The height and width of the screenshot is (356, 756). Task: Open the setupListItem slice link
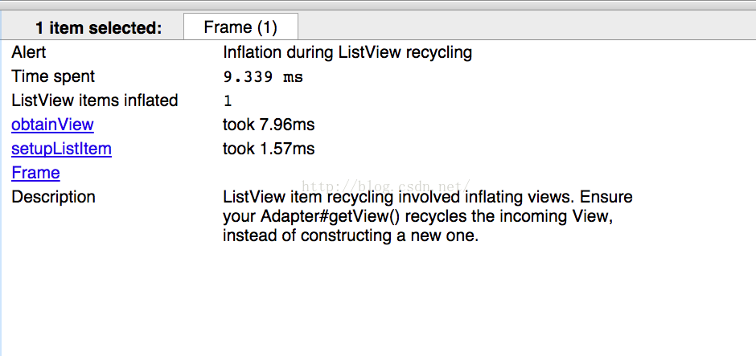(61, 149)
